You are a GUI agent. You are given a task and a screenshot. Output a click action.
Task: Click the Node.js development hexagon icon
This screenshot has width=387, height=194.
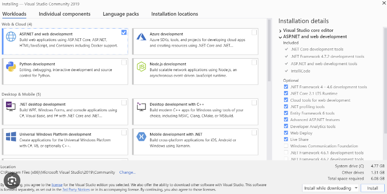(x=141, y=67)
